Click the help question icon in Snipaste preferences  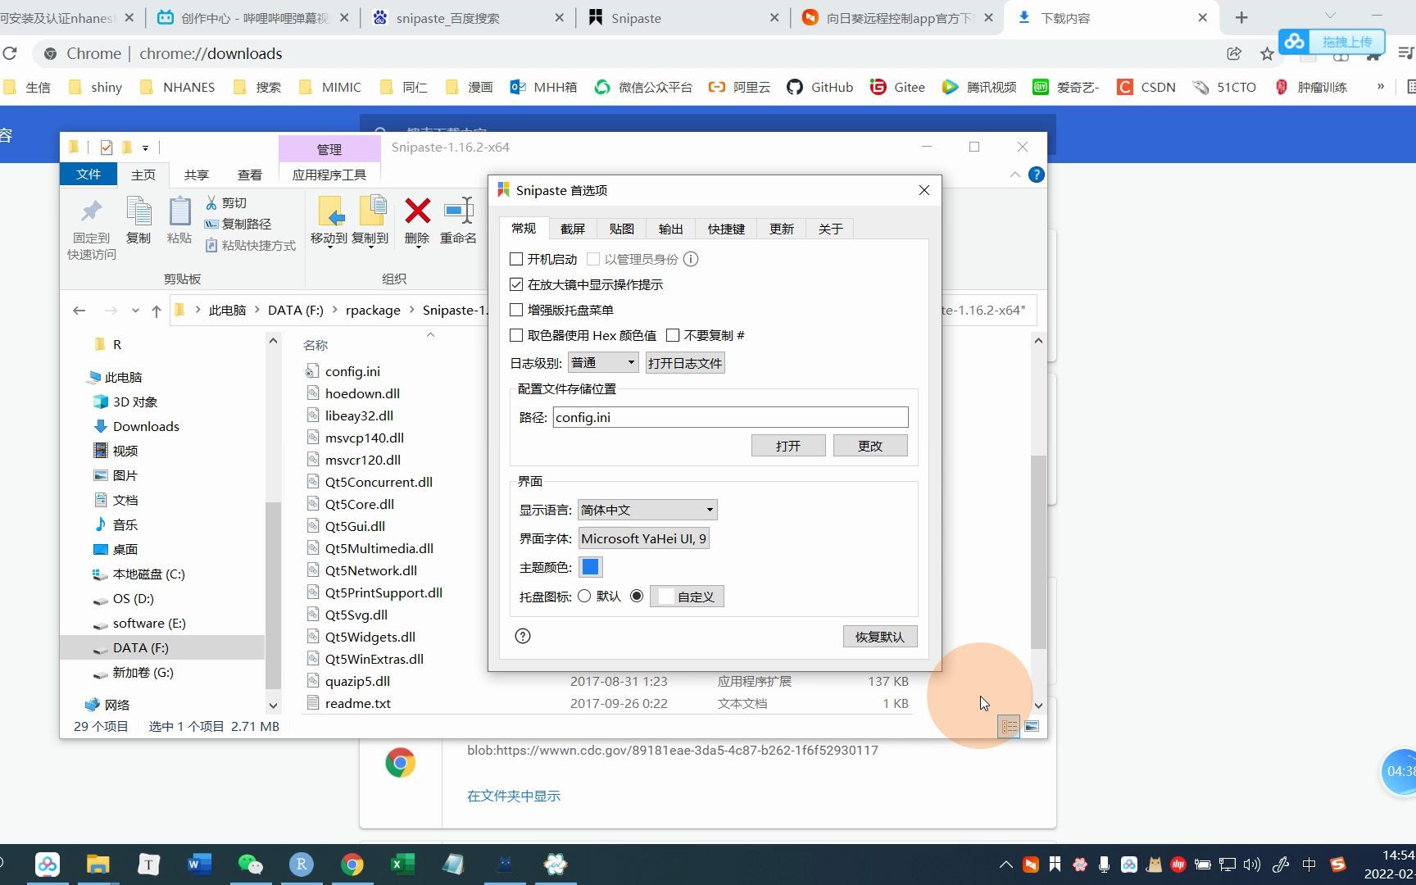pyautogui.click(x=523, y=636)
